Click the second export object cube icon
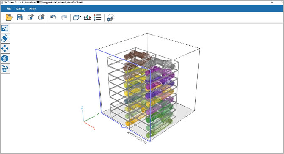Screen dimensions: 284x154 41,17
